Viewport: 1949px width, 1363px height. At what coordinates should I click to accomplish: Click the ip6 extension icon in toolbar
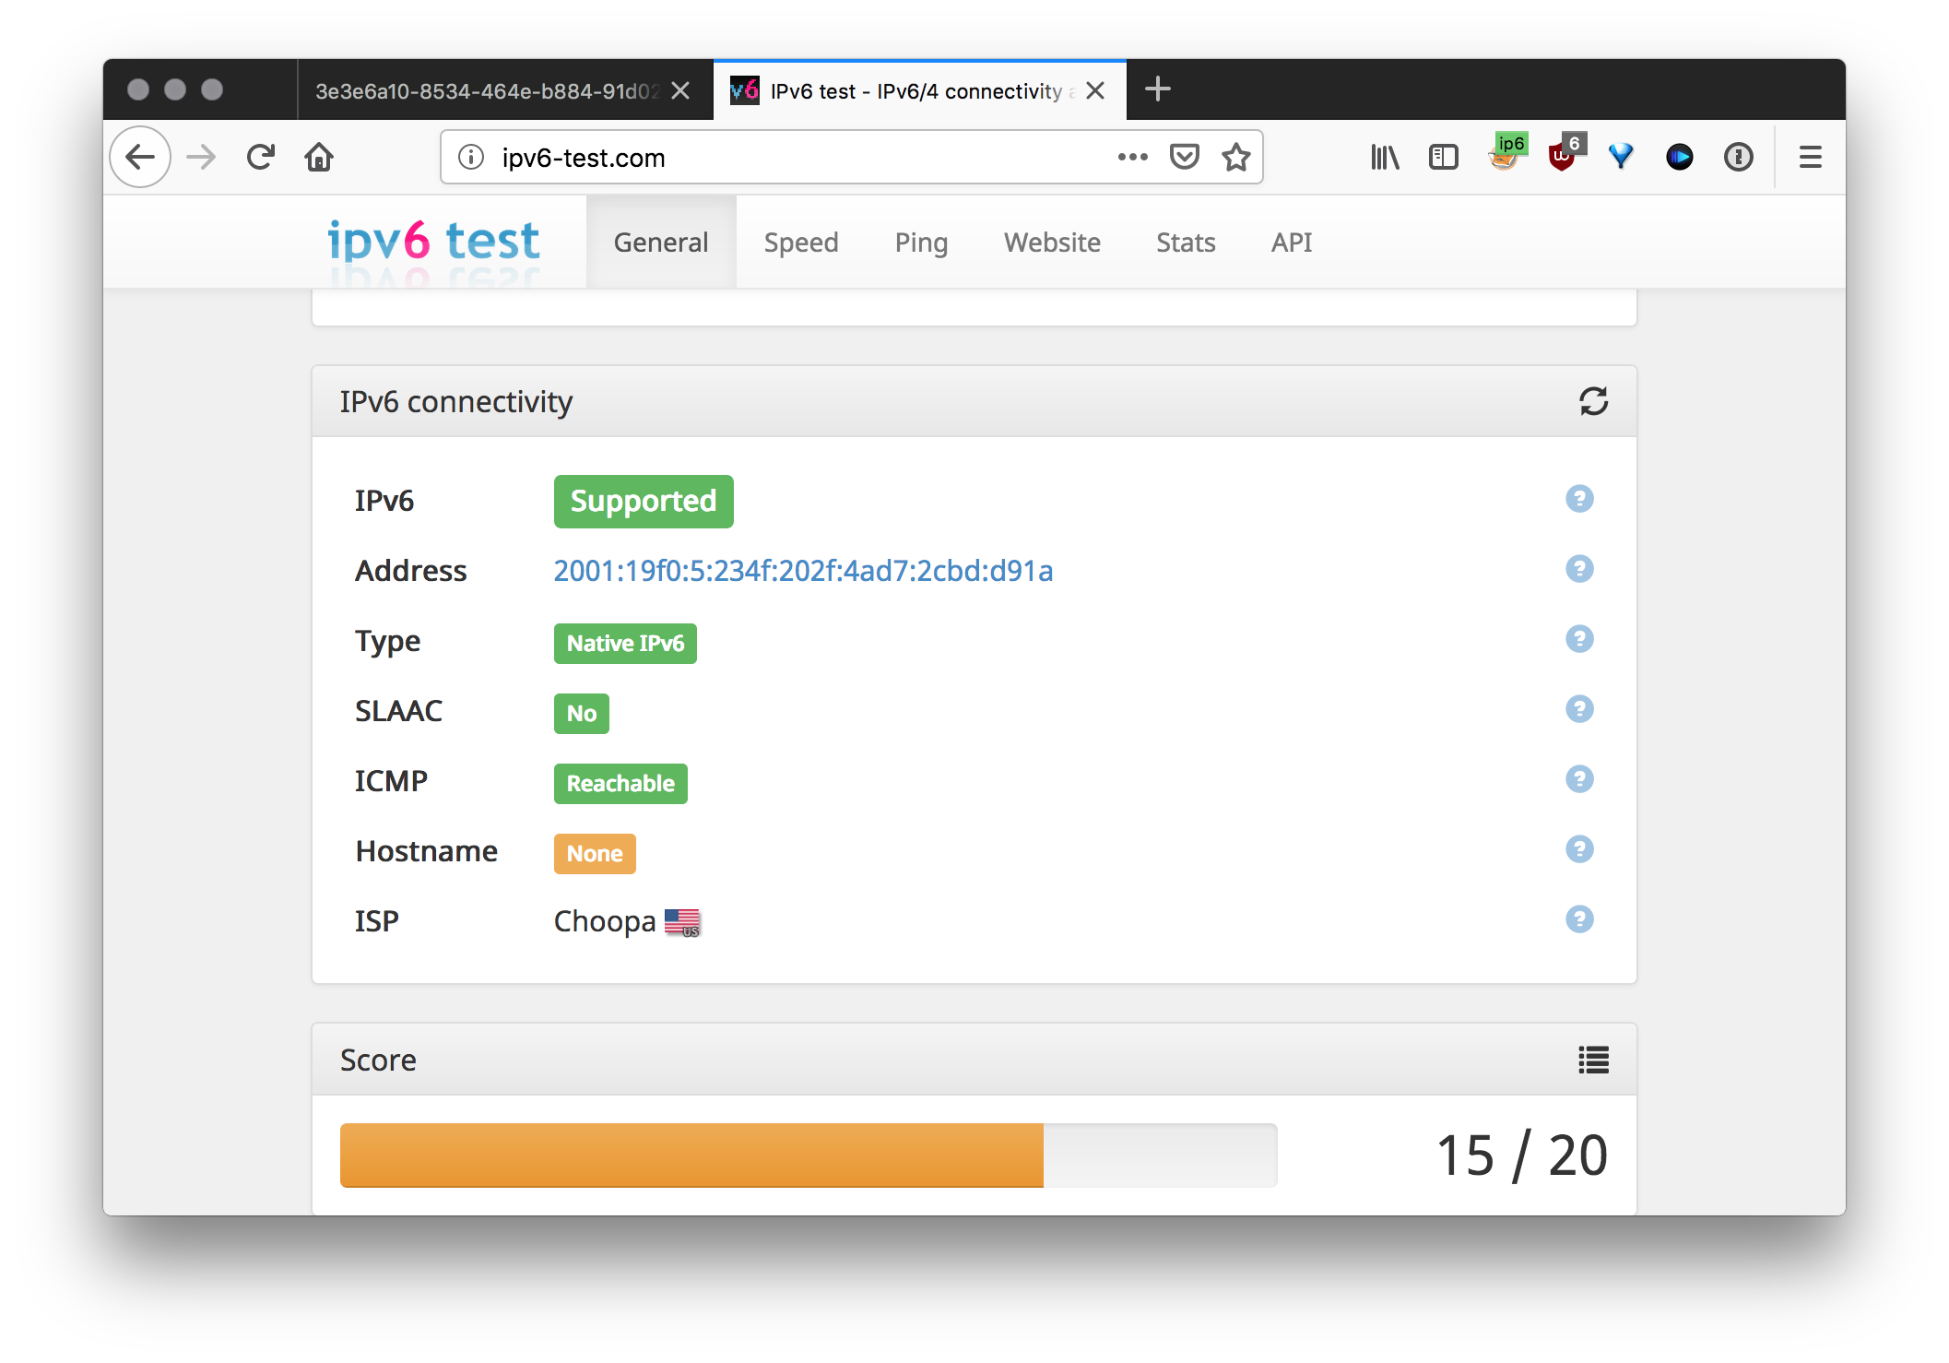pyautogui.click(x=1505, y=155)
